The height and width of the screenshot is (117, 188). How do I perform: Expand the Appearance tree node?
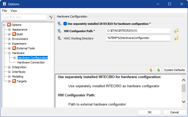(9, 30)
